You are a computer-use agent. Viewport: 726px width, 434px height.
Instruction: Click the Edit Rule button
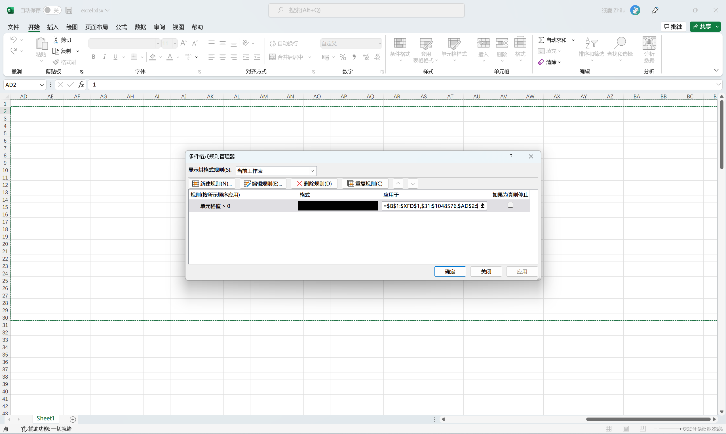pyautogui.click(x=263, y=183)
